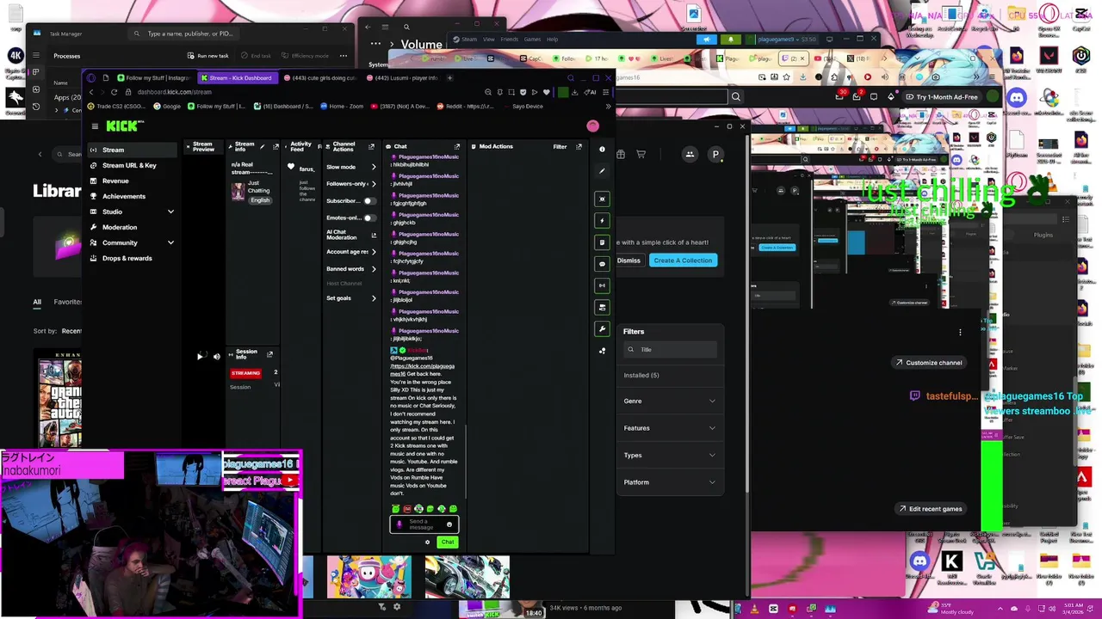Viewport: 1102px width, 619px height.
Task: Click the search magnifier beside Try Ad-Free
Action: [x=736, y=97]
